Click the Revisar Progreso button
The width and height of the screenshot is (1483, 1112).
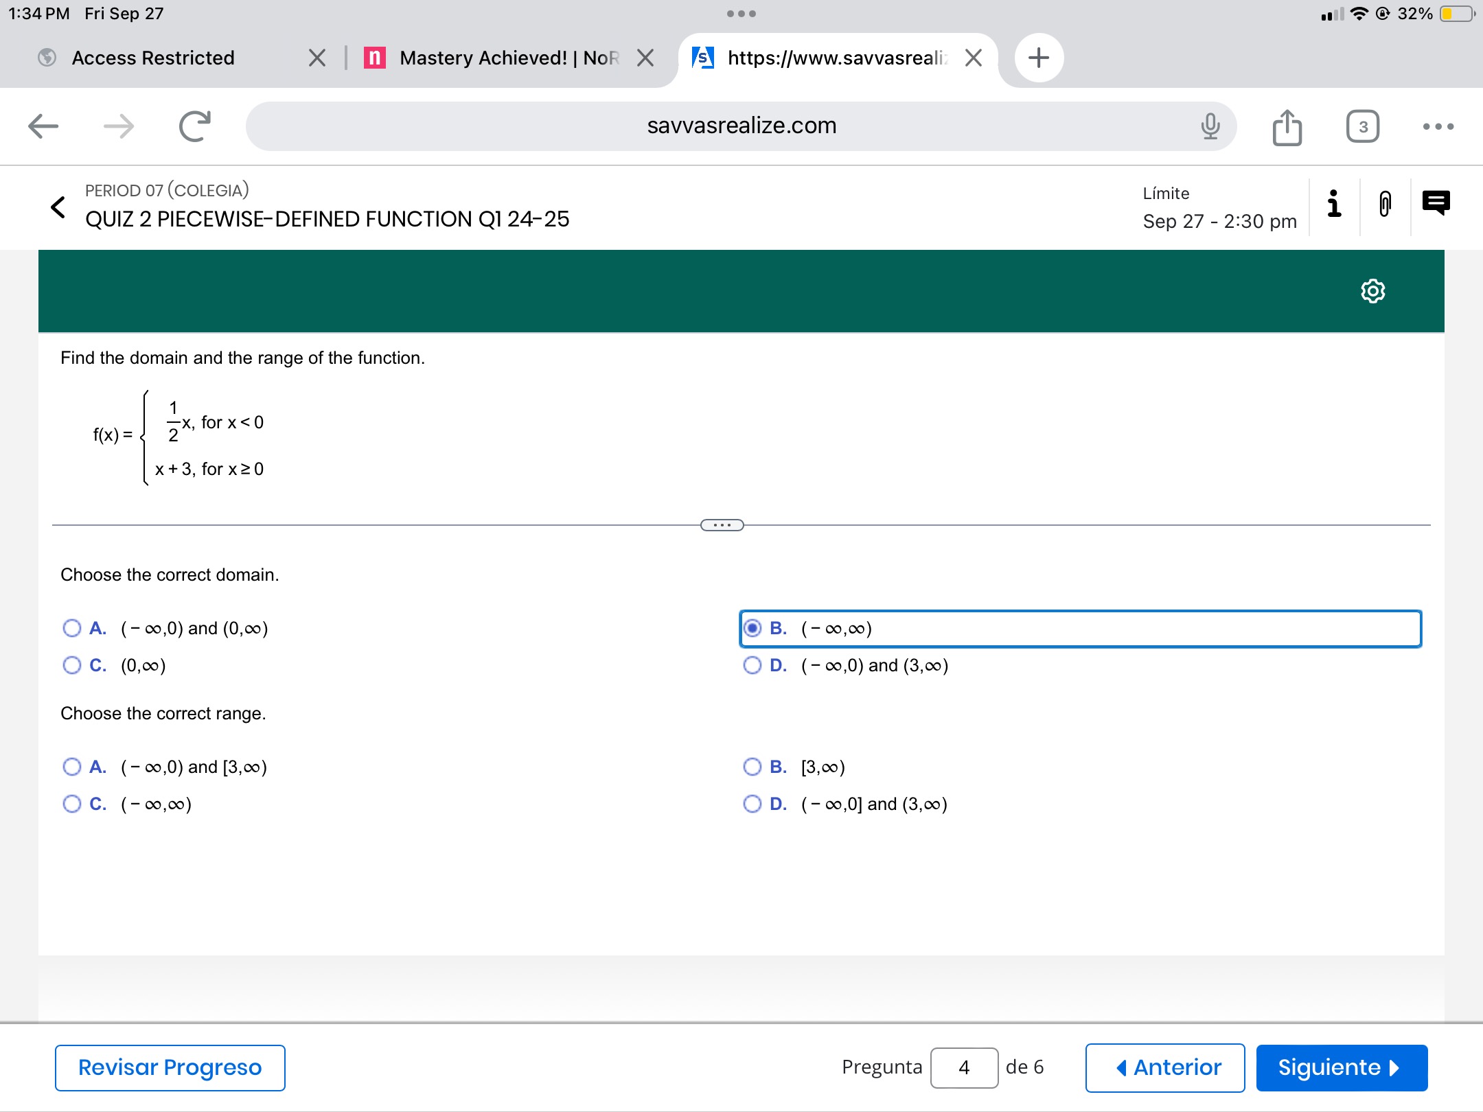170,1067
